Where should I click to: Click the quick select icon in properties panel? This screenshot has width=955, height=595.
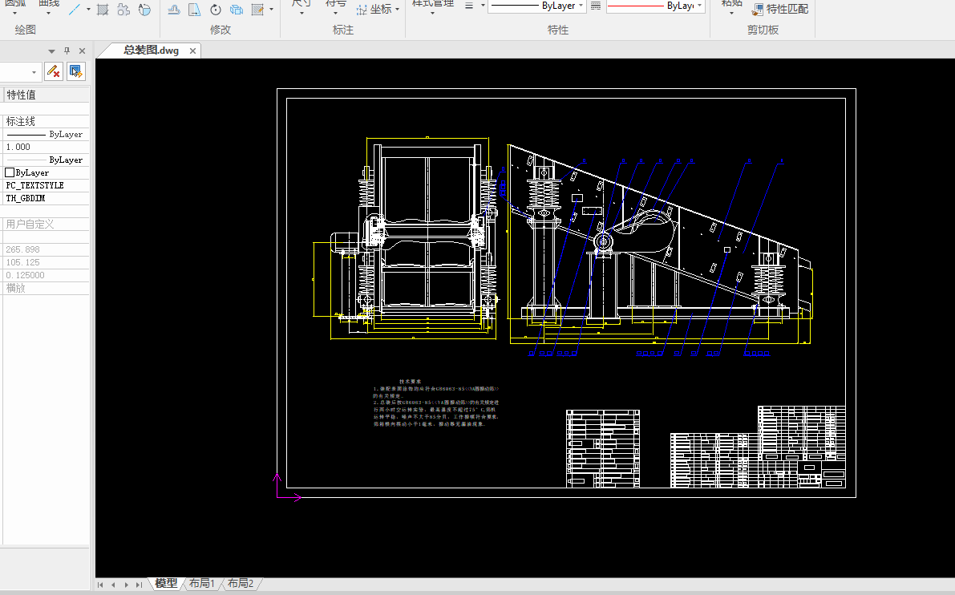(75, 71)
